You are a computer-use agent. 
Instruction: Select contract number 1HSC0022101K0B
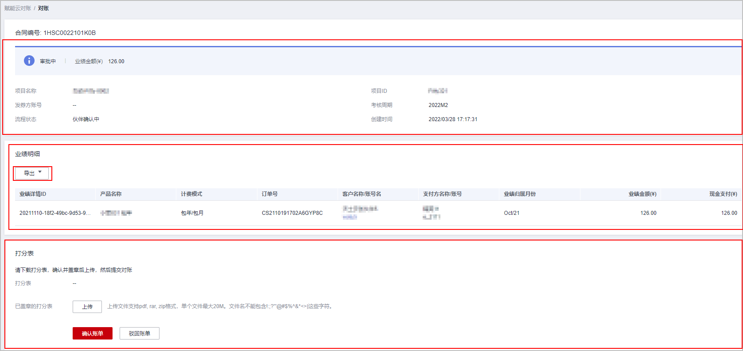coord(70,33)
